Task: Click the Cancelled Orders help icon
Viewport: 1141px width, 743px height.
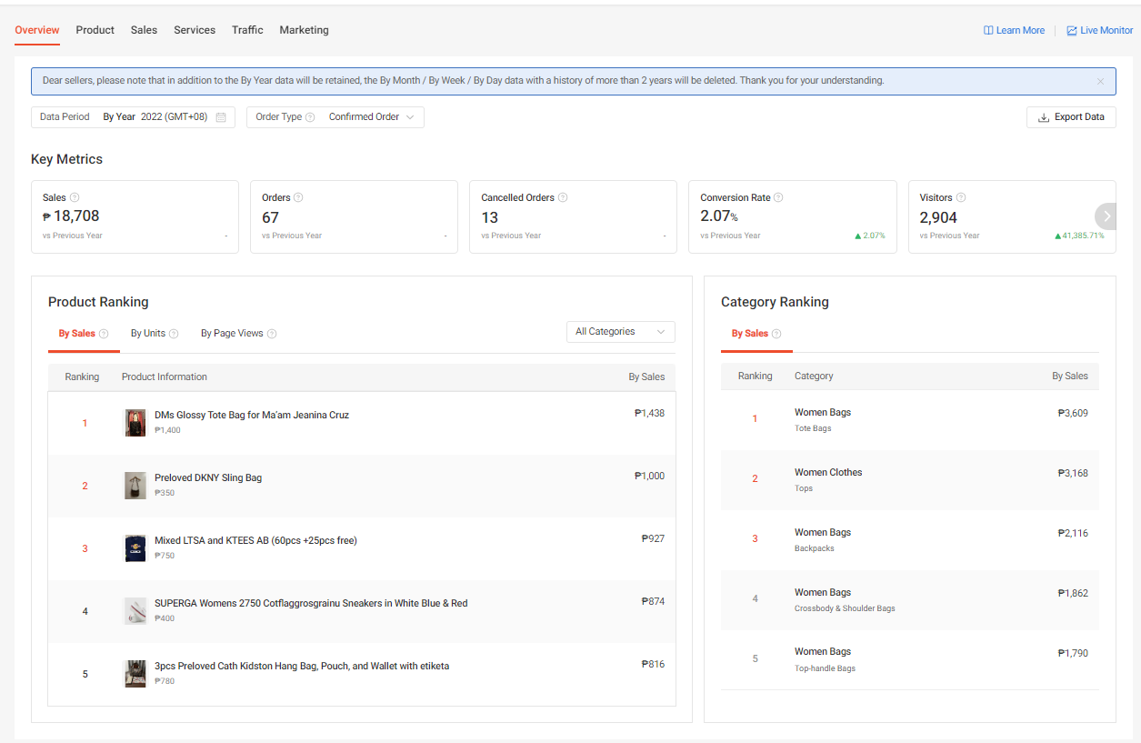Action: (x=563, y=197)
